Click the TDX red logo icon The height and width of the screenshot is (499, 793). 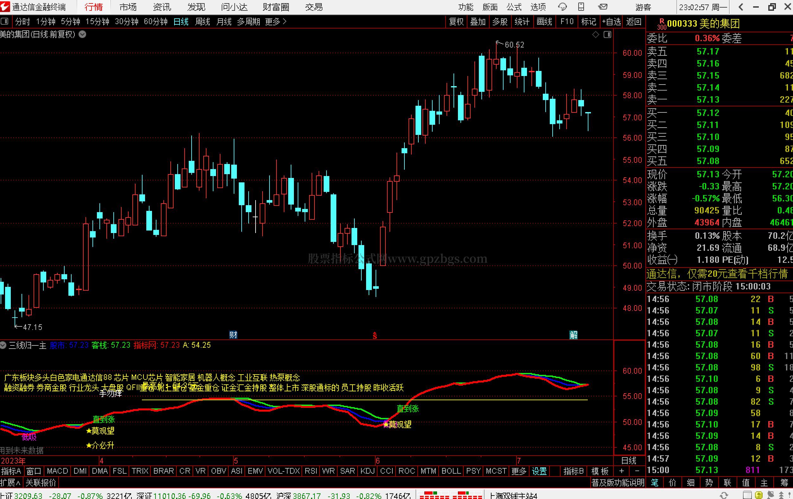point(5,7)
